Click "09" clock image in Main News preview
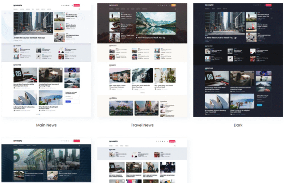The height and width of the screenshot is (183, 285). pos(25,75)
